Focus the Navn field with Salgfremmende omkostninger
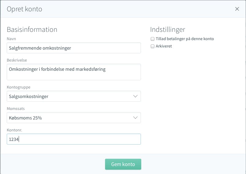This screenshot has width=246, height=174. 74,48
